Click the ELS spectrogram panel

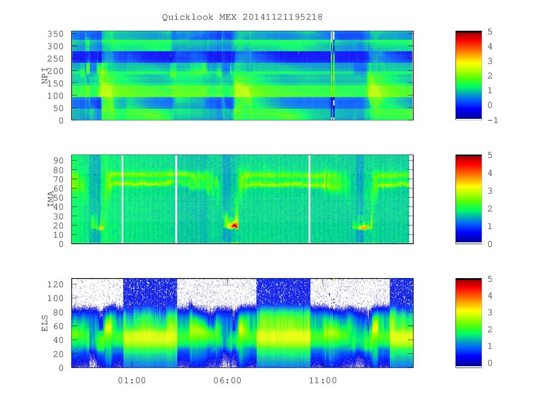coord(242,323)
